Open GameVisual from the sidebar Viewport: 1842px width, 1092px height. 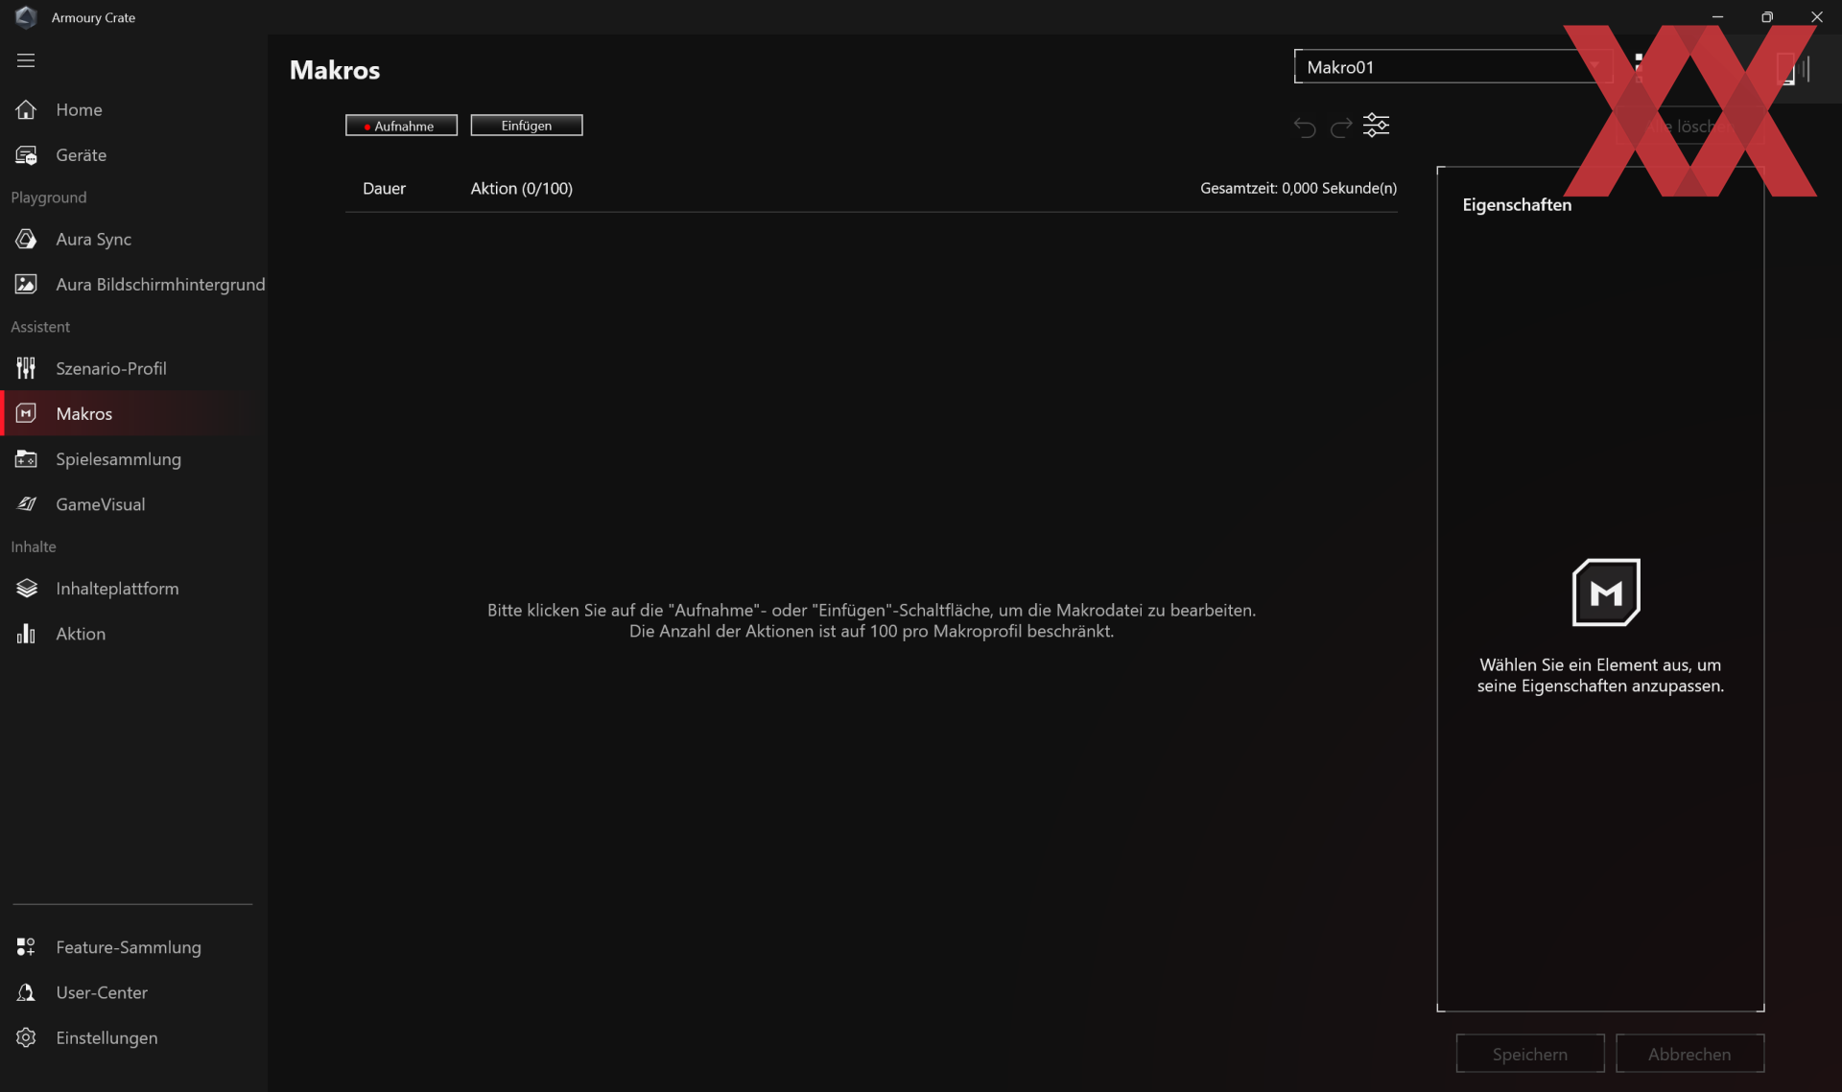(x=133, y=504)
